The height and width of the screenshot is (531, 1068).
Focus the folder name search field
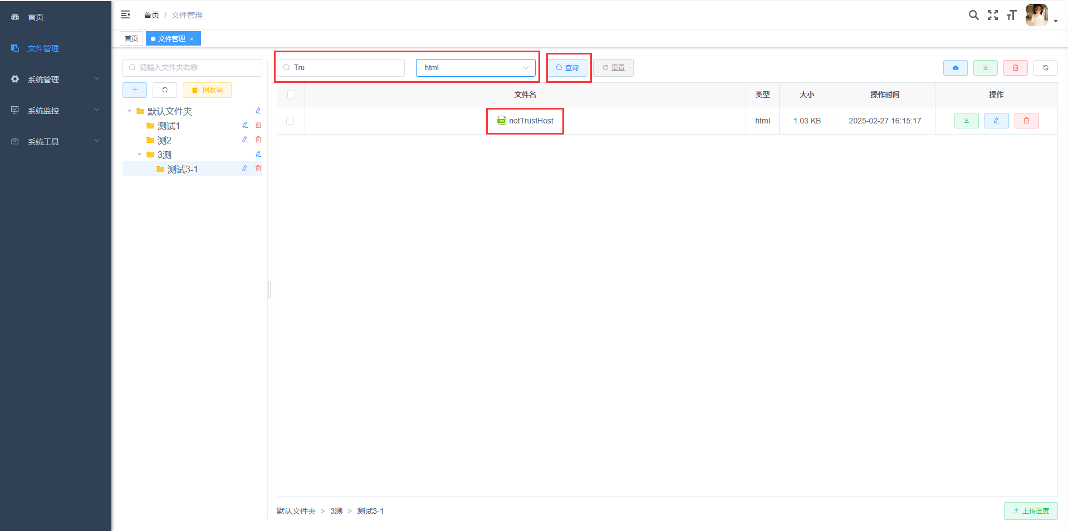pyautogui.click(x=192, y=68)
